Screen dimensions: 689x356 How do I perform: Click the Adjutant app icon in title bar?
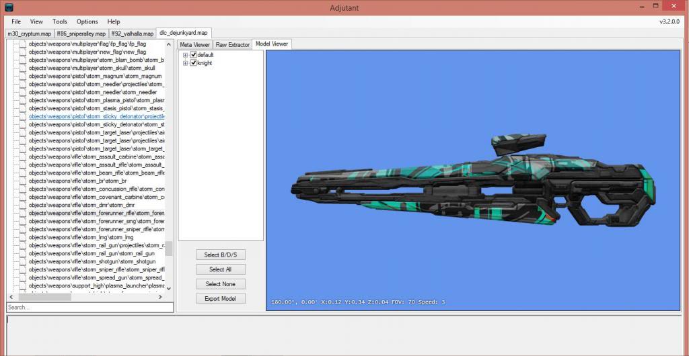[9, 7]
